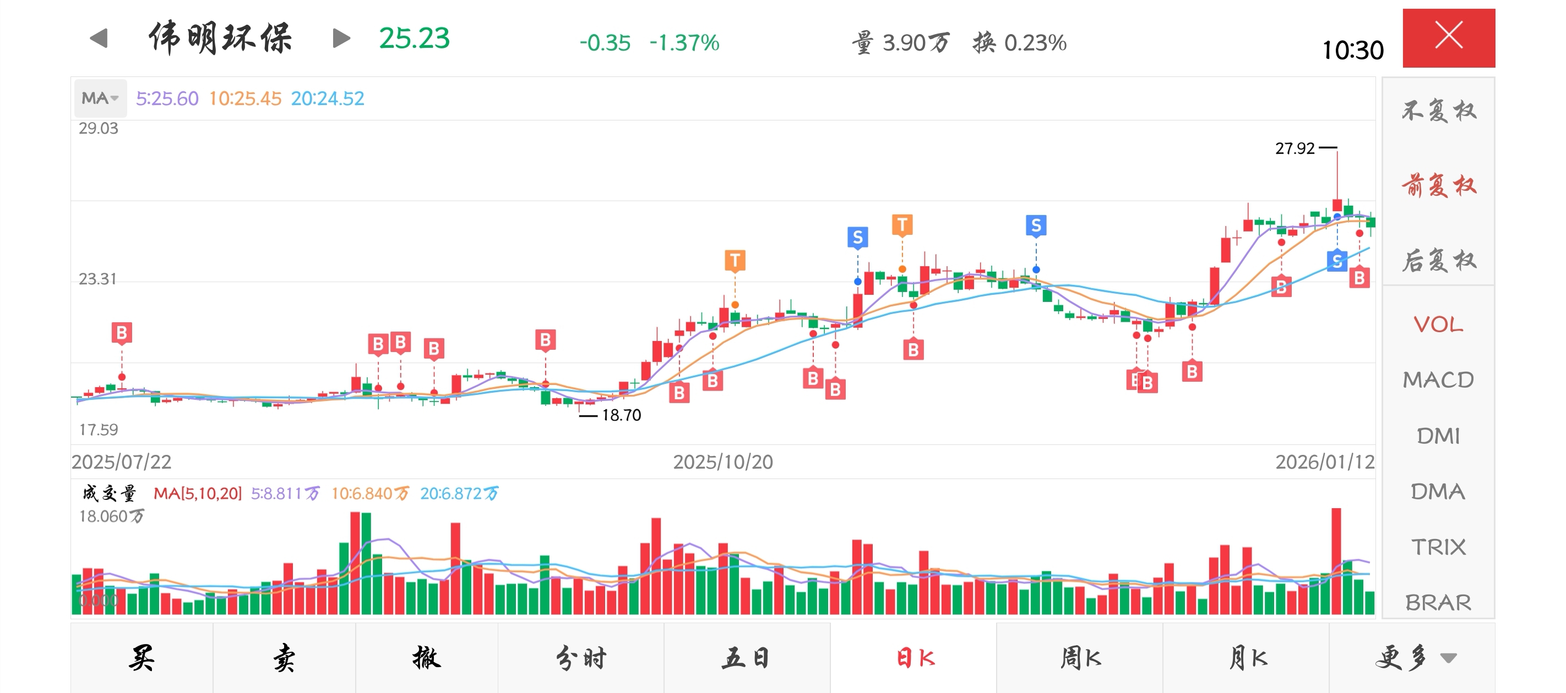Go to previous stock with left arrow
This screenshot has height=693, width=1566.
[x=99, y=38]
